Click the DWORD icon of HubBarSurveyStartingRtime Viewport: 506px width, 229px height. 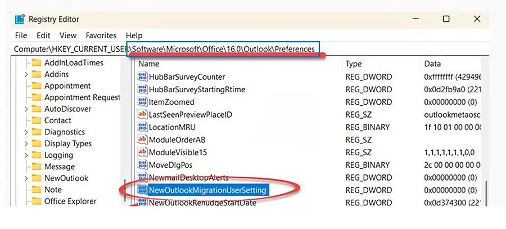click(x=142, y=89)
